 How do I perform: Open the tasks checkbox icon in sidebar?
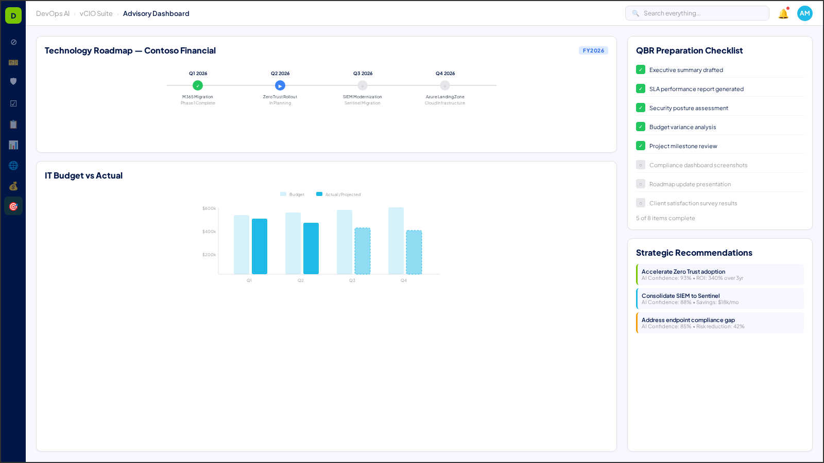click(x=13, y=103)
